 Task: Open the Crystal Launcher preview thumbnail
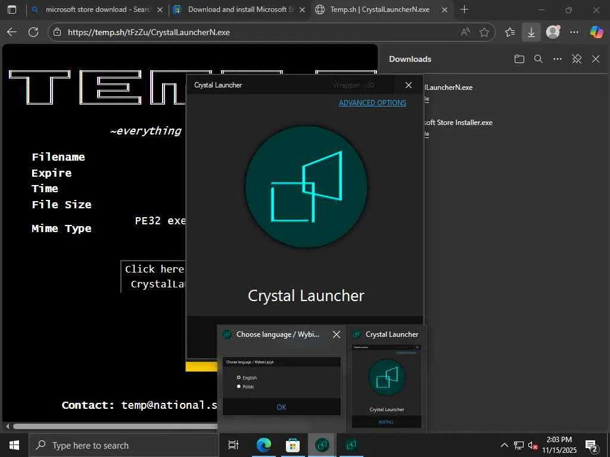386,386
